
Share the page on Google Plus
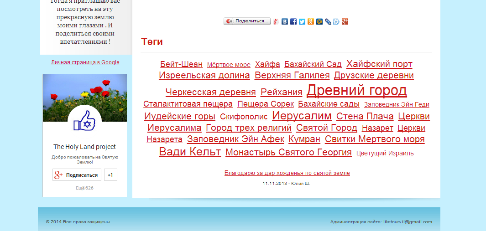(345, 21)
